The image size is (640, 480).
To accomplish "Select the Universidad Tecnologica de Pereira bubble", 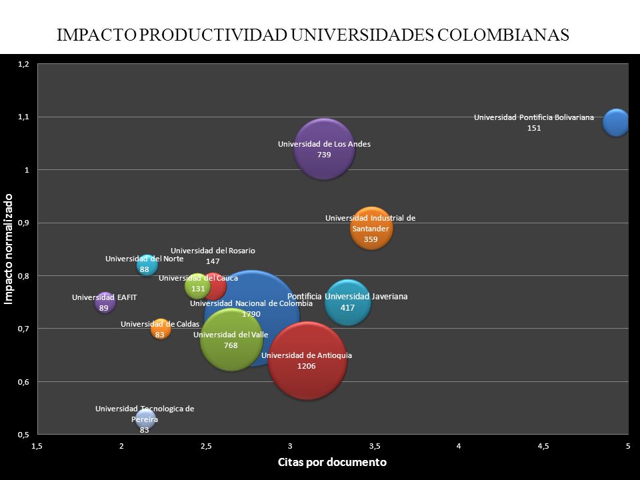I will coord(145,419).
